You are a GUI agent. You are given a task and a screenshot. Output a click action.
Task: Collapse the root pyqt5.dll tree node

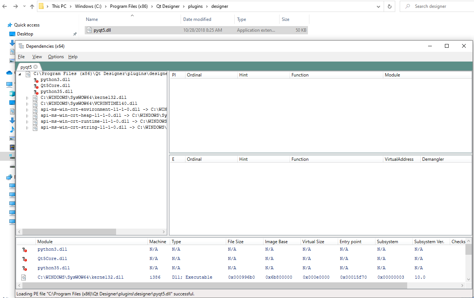pyautogui.click(x=19, y=73)
